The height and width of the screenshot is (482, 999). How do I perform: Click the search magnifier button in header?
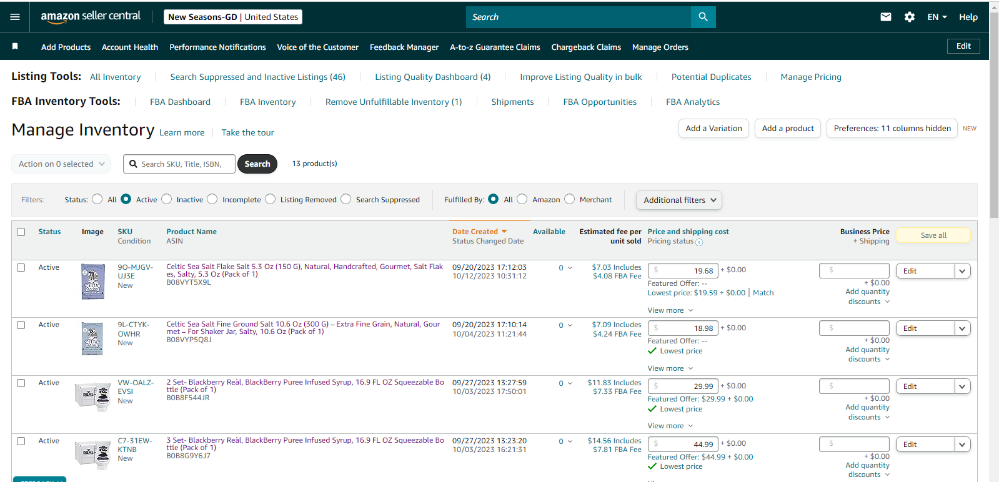coord(703,17)
